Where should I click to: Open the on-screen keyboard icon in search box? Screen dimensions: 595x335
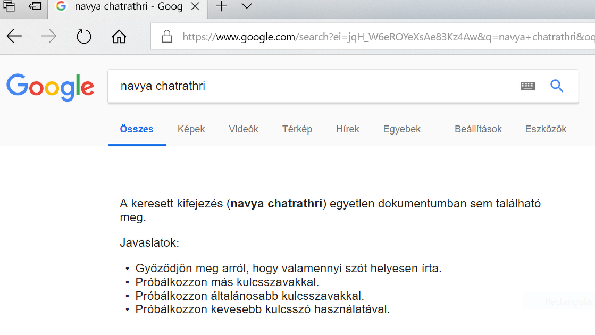click(527, 86)
